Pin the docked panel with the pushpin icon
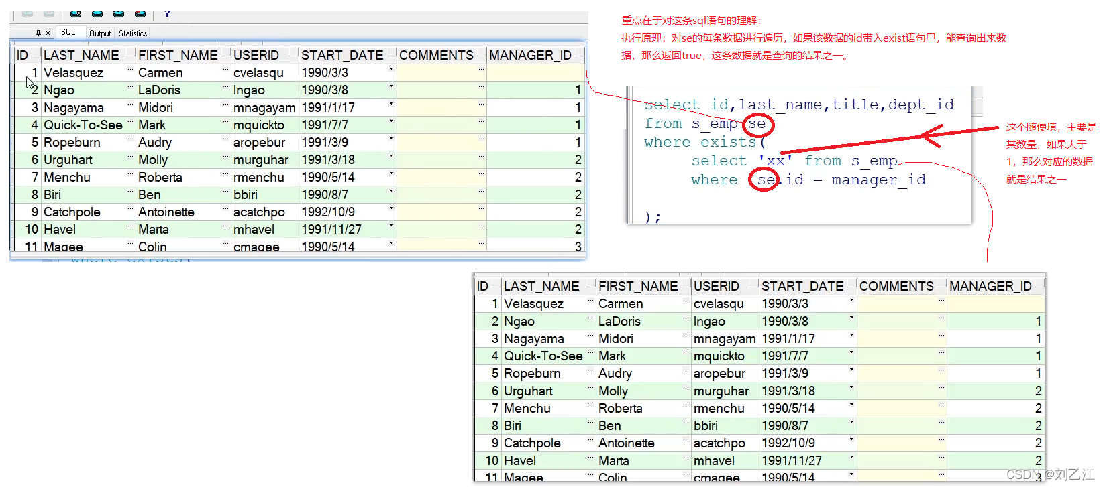The height and width of the screenshot is (487, 1105). pyautogui.click(x=39, y=33)
